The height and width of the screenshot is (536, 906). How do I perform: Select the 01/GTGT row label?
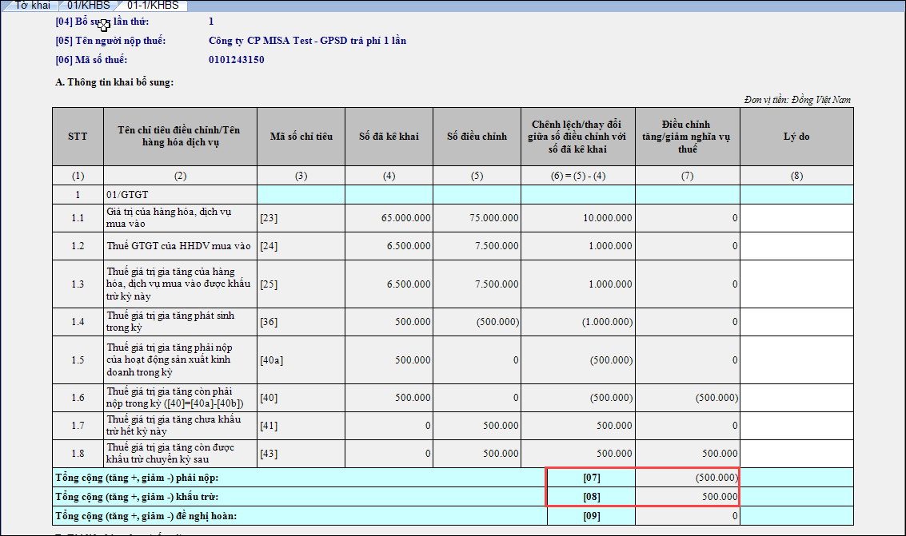[x=180, y=194]
